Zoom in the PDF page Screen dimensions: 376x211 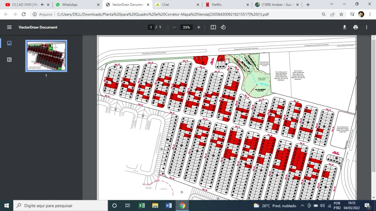click(x=199, y=27)
